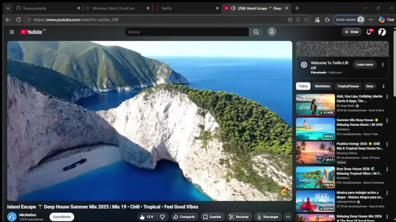
Task: Reload the page with refresh icon
Action: (x=19, y=20)
